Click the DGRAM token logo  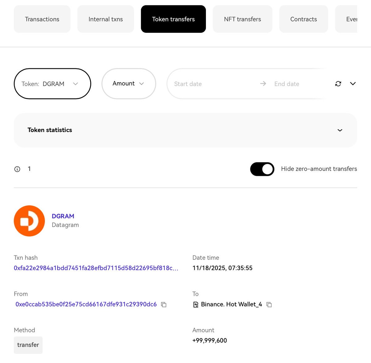pos(29,221)
